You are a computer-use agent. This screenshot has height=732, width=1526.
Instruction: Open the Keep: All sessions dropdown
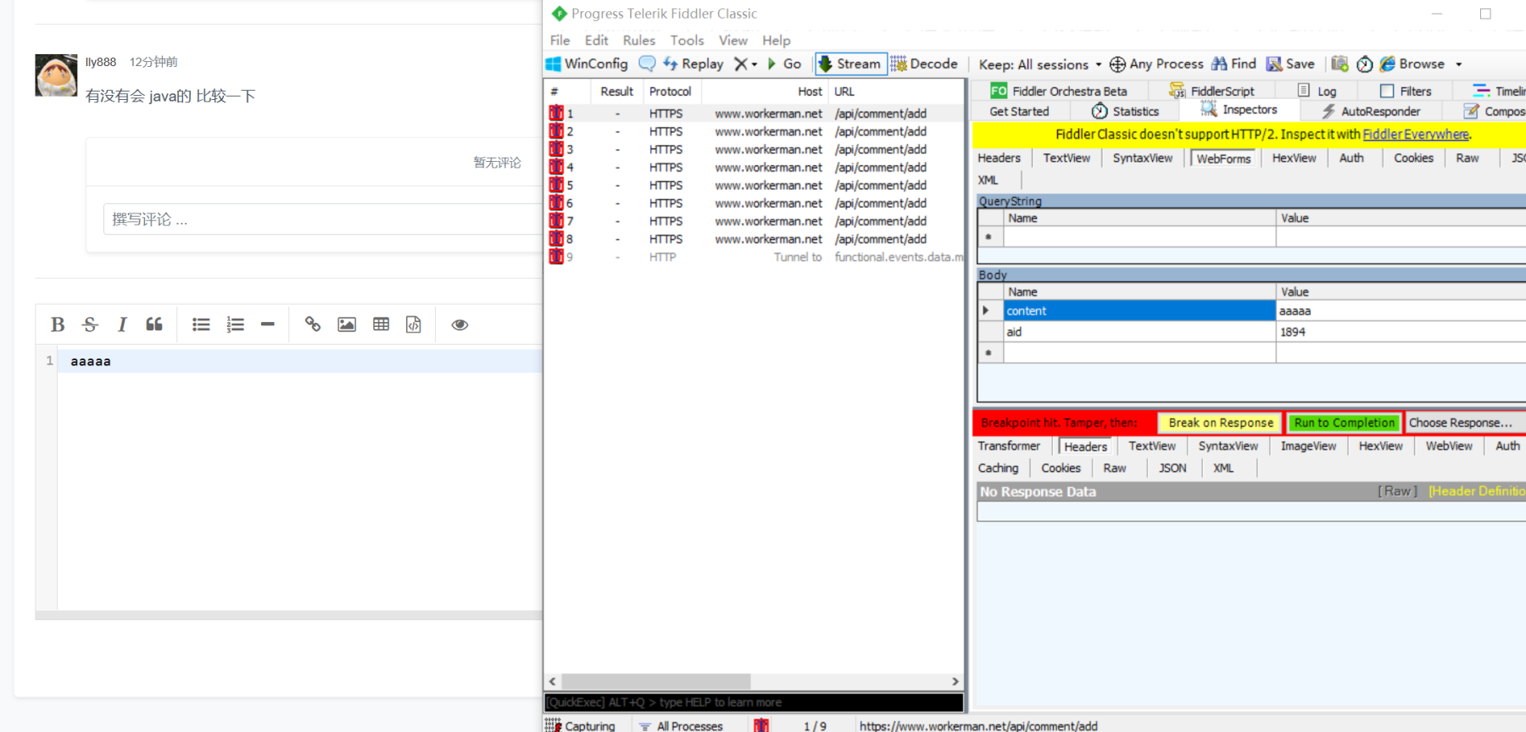pos(1040,64)
